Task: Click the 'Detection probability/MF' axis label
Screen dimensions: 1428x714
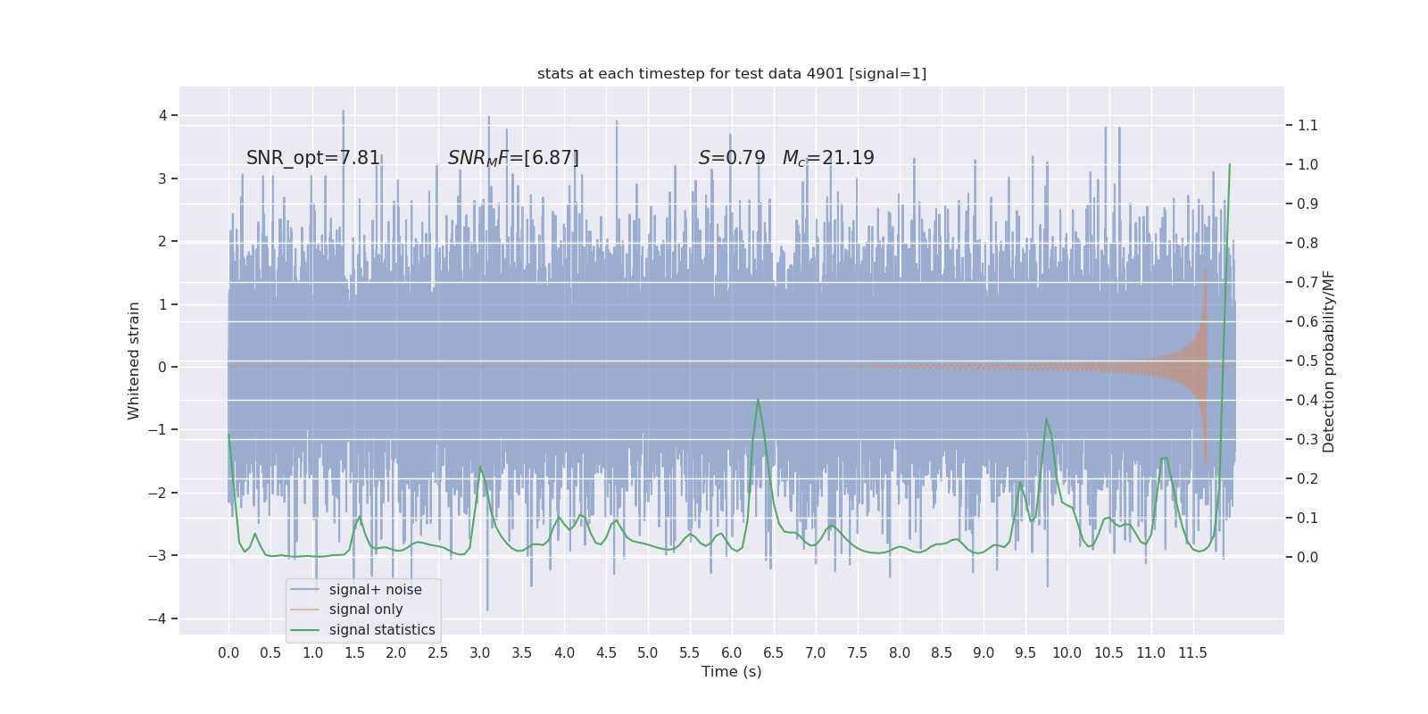Action: coord(1329,361)
